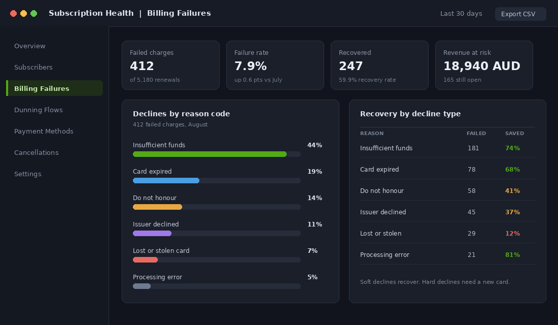Click the Export CSV button
The width and height of the screenshot is (558, 325).
pos(520,14)
